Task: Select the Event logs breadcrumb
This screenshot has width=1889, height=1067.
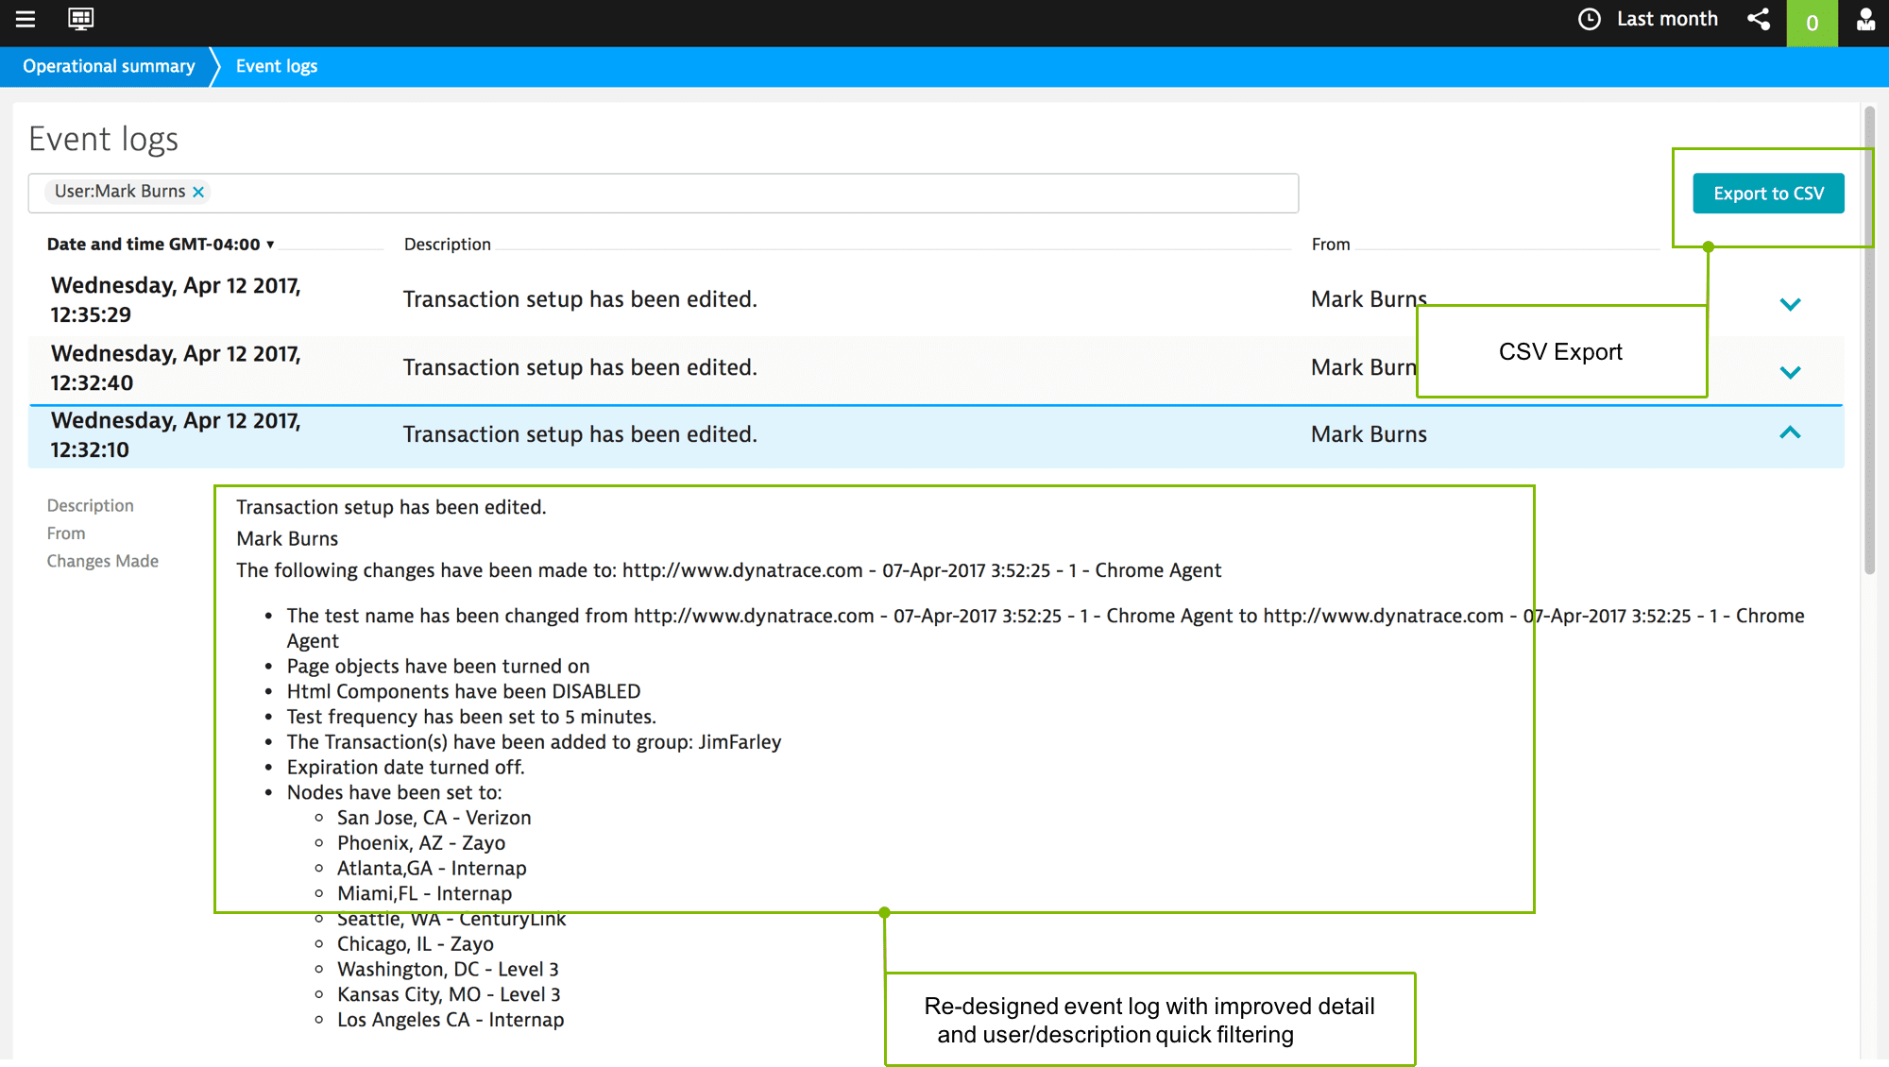Action: click(x=277, y=66)
